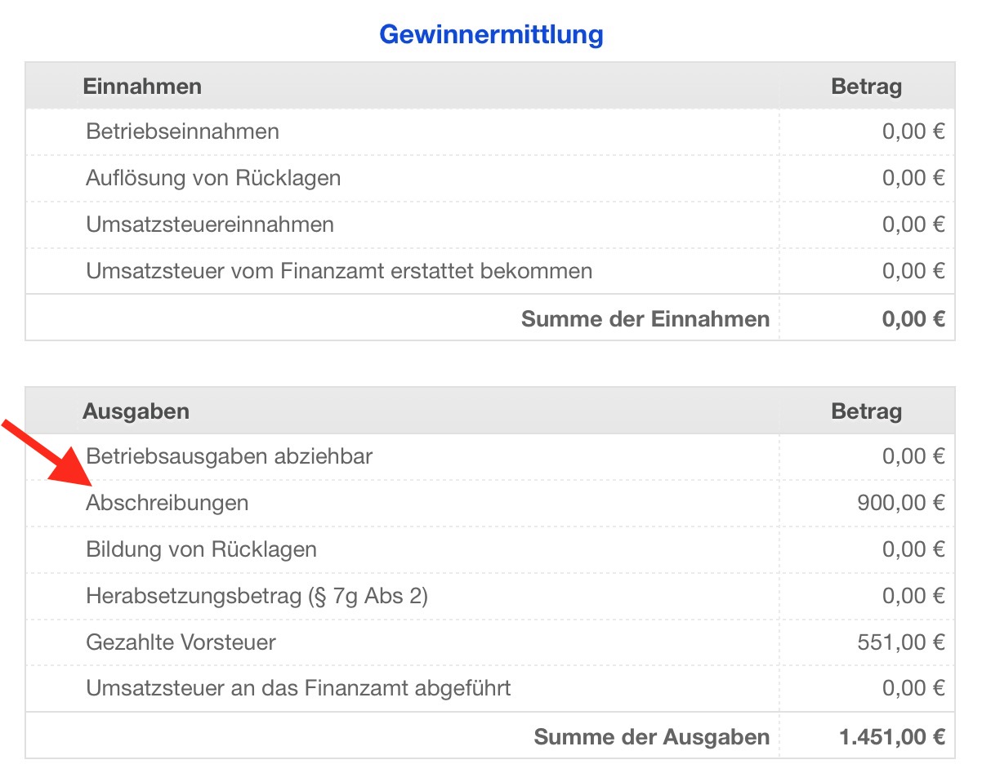Click the Summe der Ausgaben label
982x782 pixels.
pyautogui.click(x=651, y=736)
